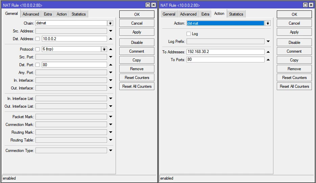This screenshot has width=316, height=183.
Task: Expand the Log Prefix field
Action: (x=268, y=42)
